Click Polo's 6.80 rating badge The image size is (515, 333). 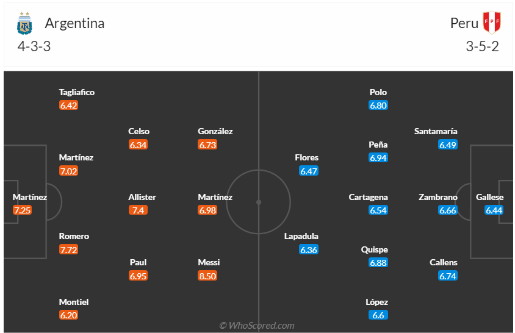(x=378, y=106)
